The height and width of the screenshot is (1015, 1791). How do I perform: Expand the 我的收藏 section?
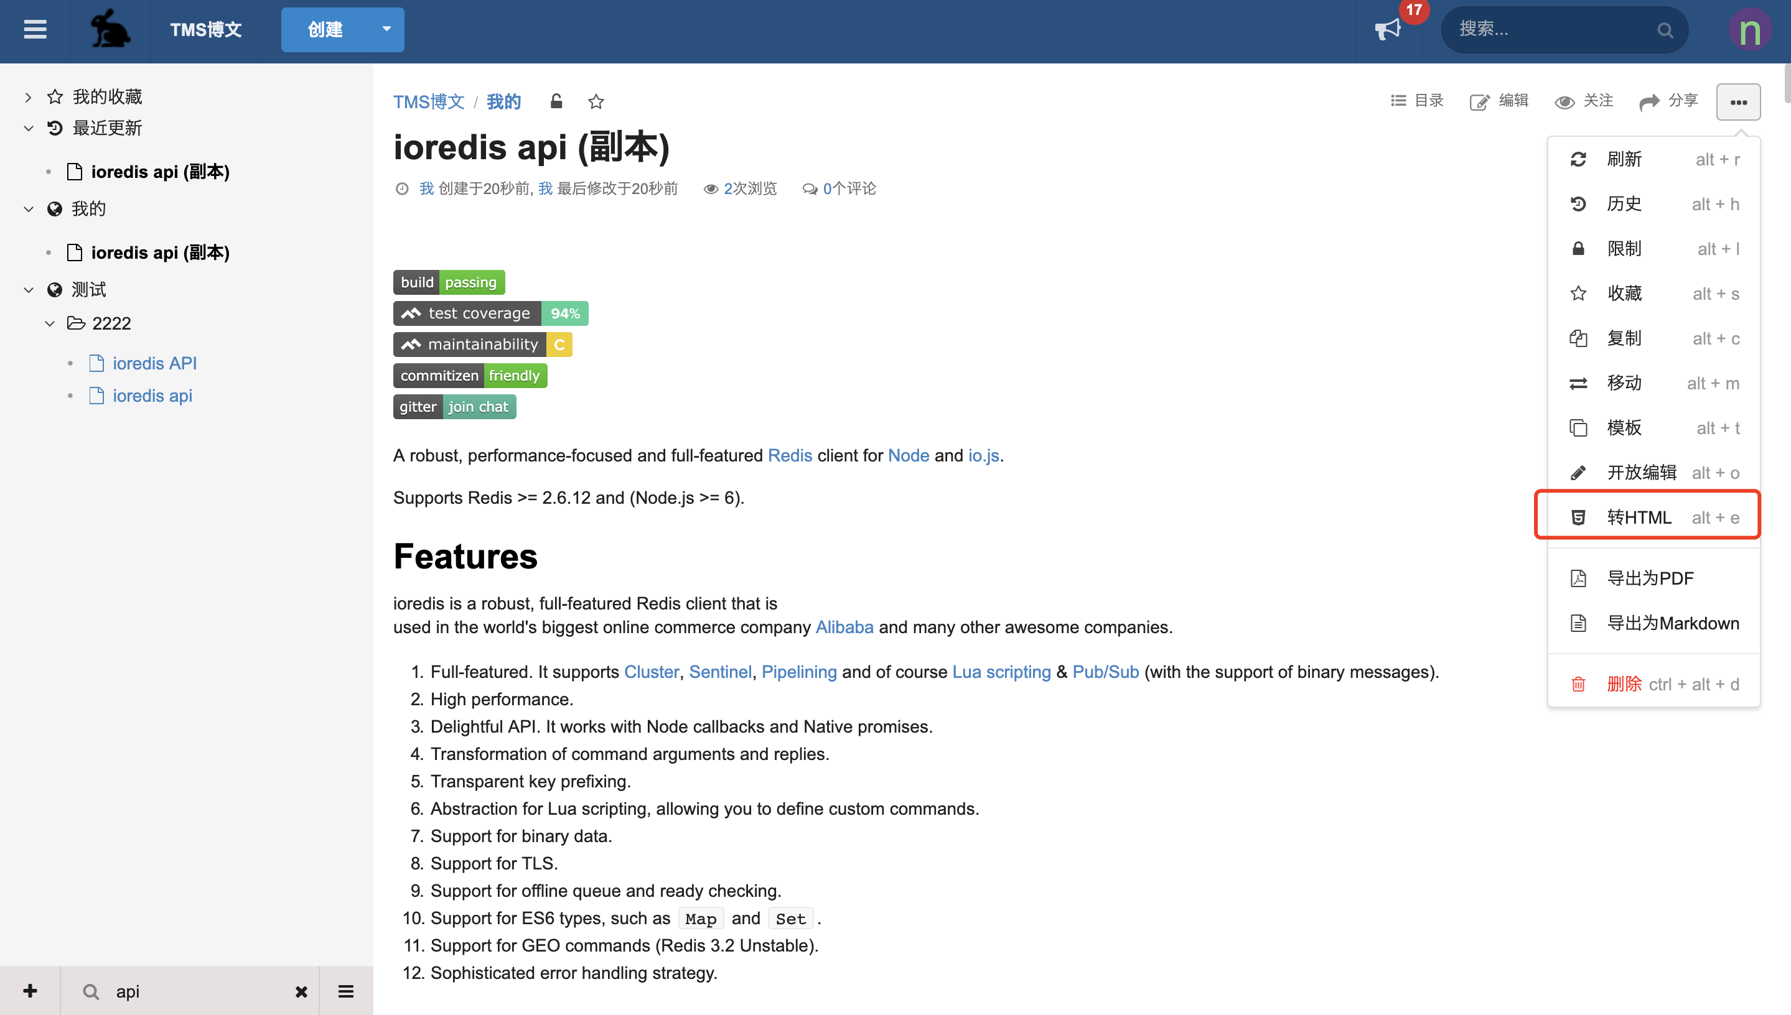point(28,97)
